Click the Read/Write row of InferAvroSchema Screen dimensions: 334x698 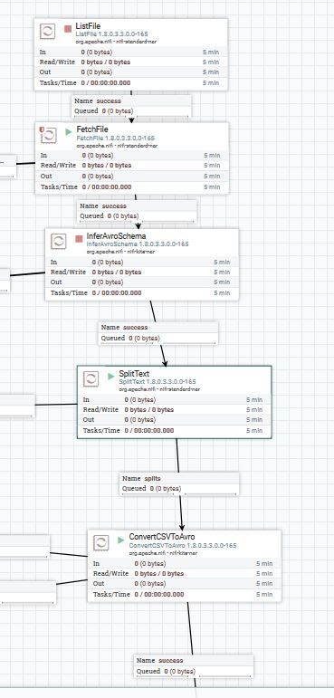[141, 272]
